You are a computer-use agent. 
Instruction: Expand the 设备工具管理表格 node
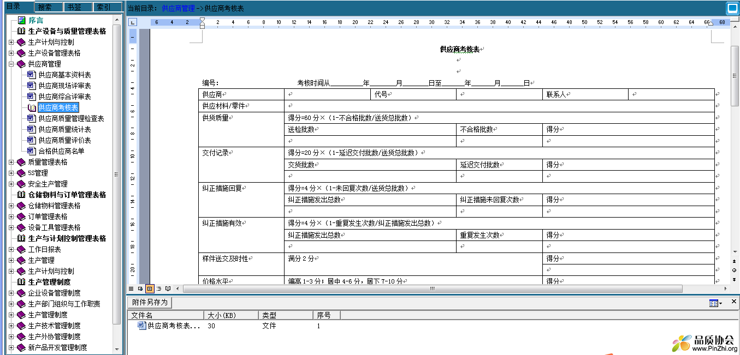click(11, 227)
